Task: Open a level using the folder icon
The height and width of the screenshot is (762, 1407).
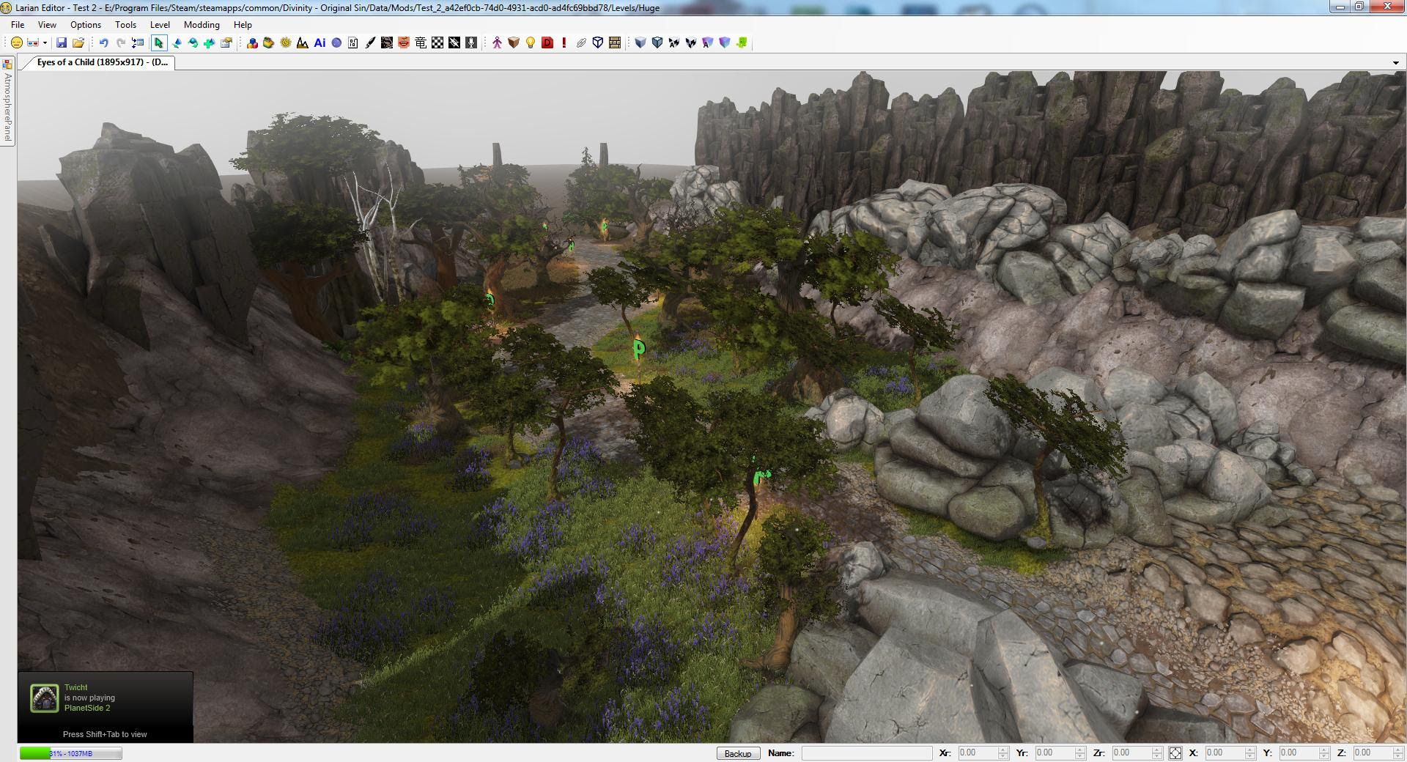Action: [x=78, y=43]
